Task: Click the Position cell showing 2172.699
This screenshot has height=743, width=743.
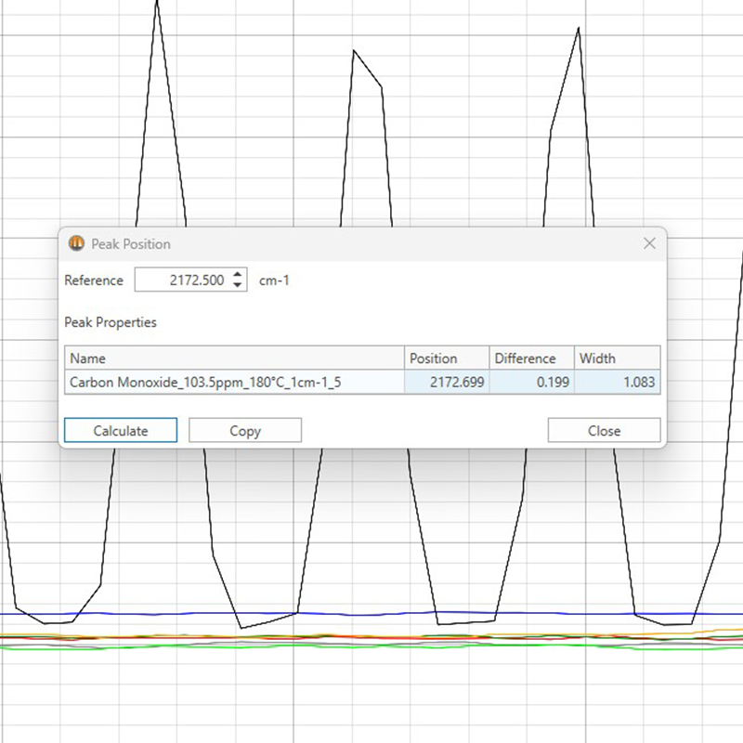Action: (x=446, y=382)
